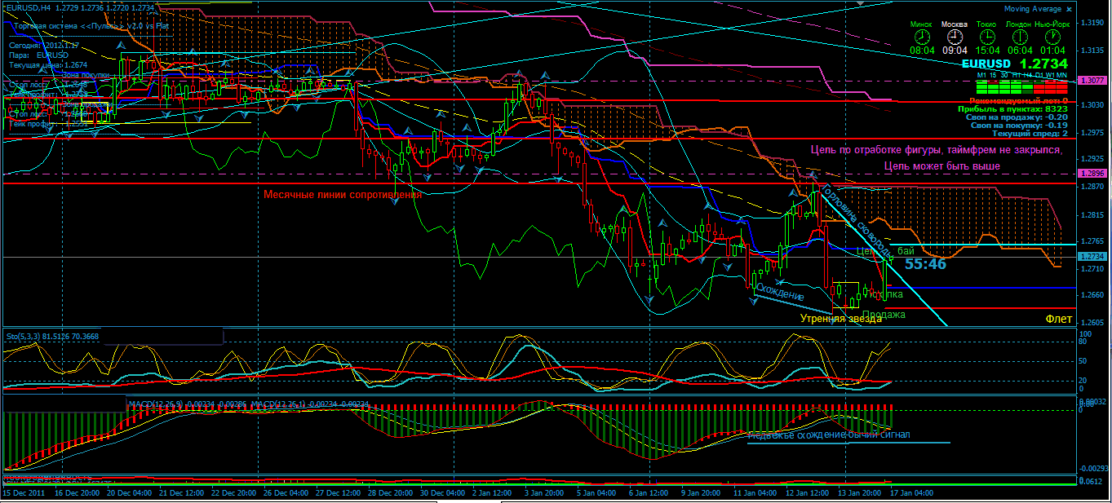Select the W1 timeframe label
The height and width of the screenshot is (503, 1112).
(1051, 75)
